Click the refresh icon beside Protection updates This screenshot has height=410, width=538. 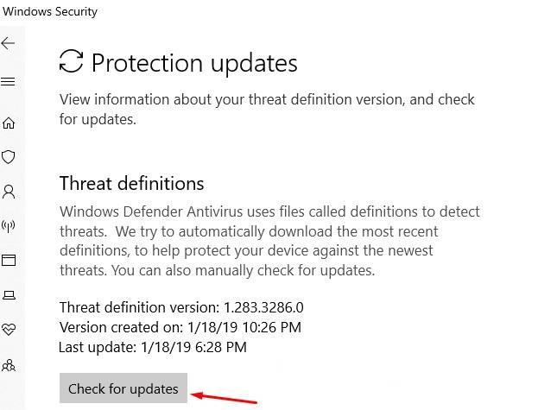pos(71,62)
